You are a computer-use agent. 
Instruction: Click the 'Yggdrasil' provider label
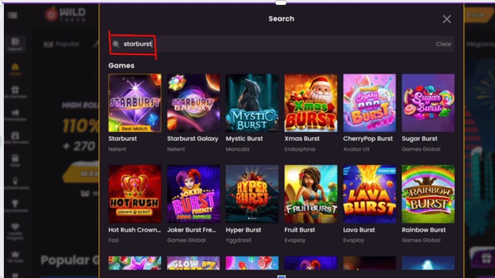tap(238, 240)
